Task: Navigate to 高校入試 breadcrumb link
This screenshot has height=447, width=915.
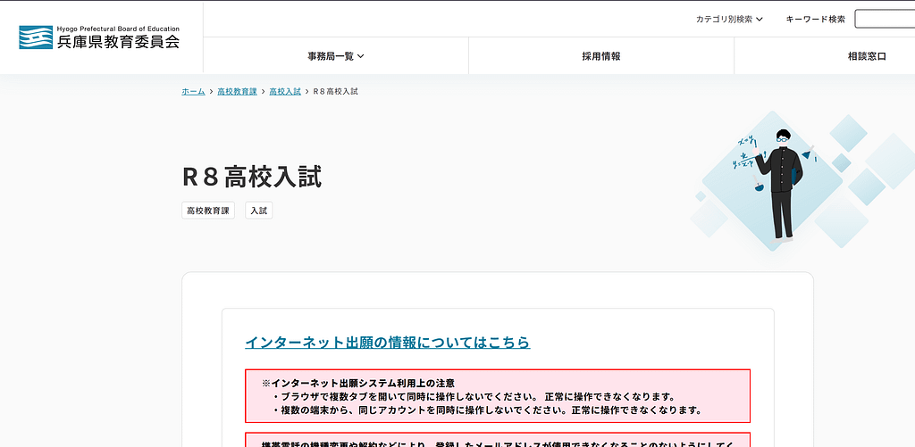Action: [285, 92]
